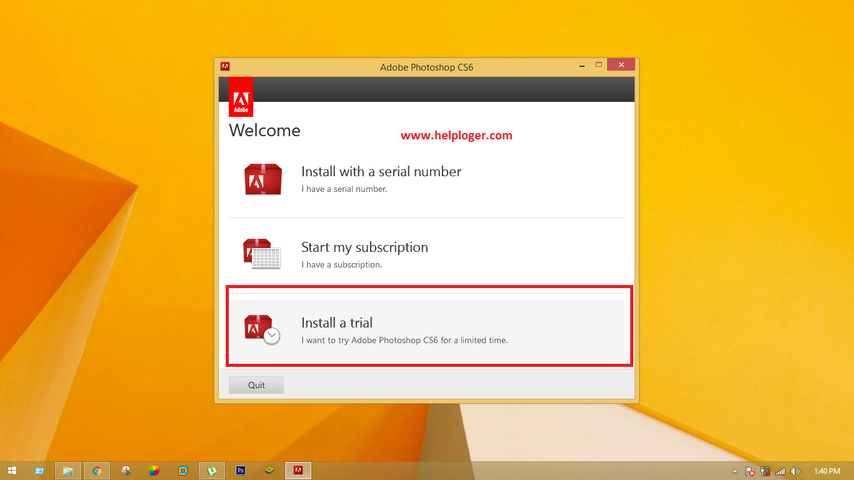854x480 pixels.
Task: Open the 1:40 PM system clock
Action: tap(827, 471)
